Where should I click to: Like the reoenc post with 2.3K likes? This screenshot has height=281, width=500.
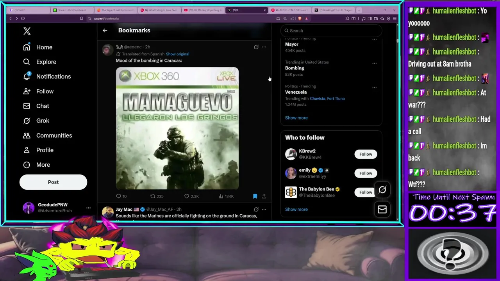(191, 196)
